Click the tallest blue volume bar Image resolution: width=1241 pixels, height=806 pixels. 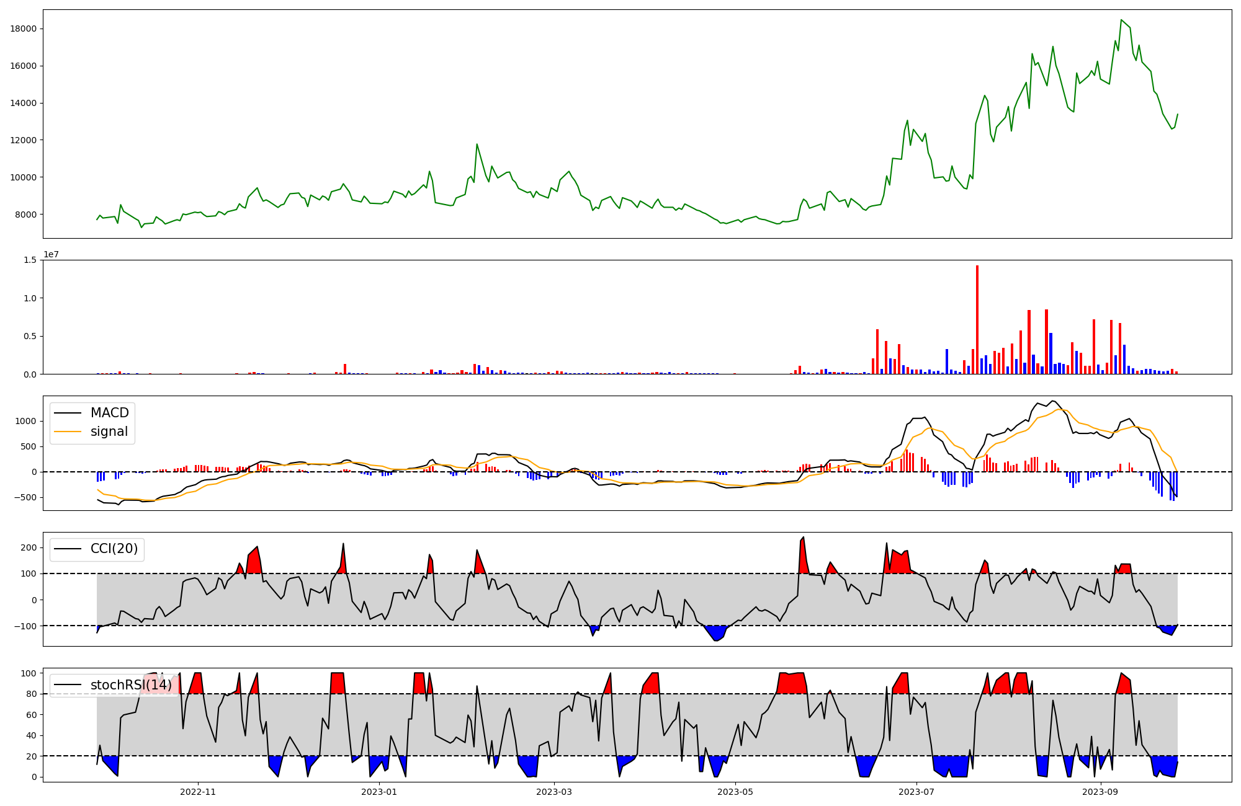[1051, 353]
